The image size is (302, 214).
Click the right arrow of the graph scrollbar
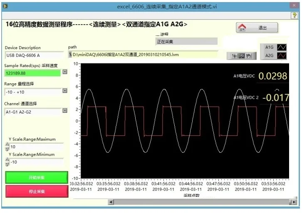tap(294, 202)
